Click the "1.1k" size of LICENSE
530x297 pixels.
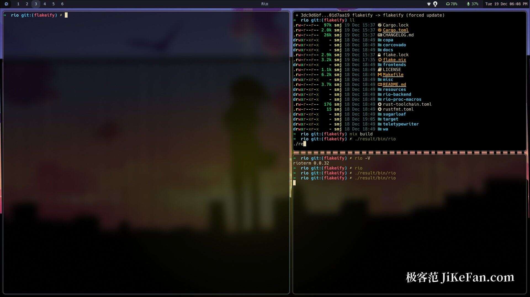click(327, 70)
